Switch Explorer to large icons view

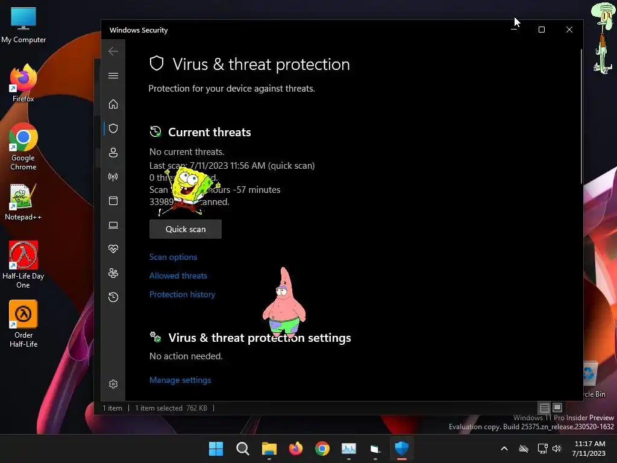click(x=557, y=408)
